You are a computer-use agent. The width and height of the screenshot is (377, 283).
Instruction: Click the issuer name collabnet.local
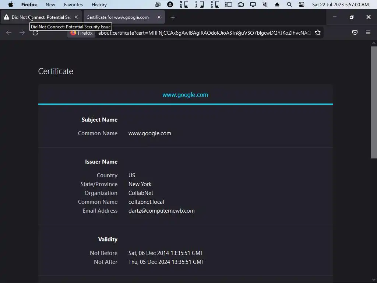[146, 202]
